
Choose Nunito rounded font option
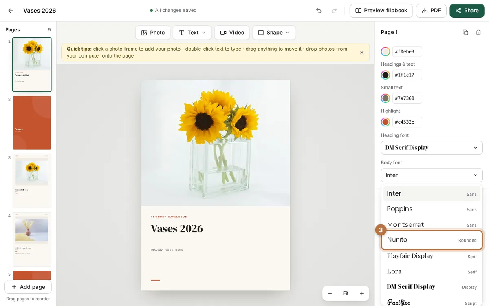coord(432,240)
